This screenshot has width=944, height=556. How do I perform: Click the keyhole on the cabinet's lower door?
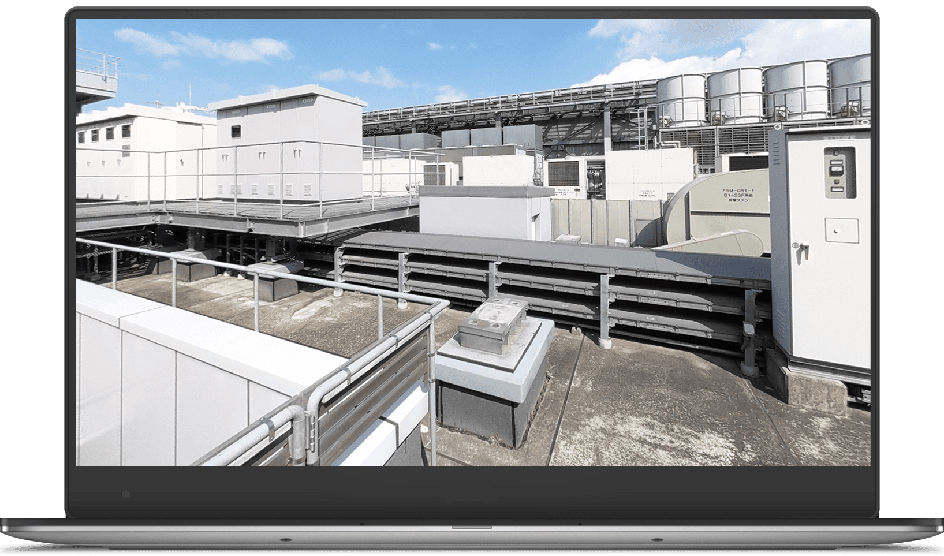point(836,230)
